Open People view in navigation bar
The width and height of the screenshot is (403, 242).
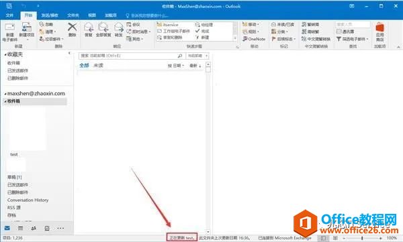click(34, 228)
